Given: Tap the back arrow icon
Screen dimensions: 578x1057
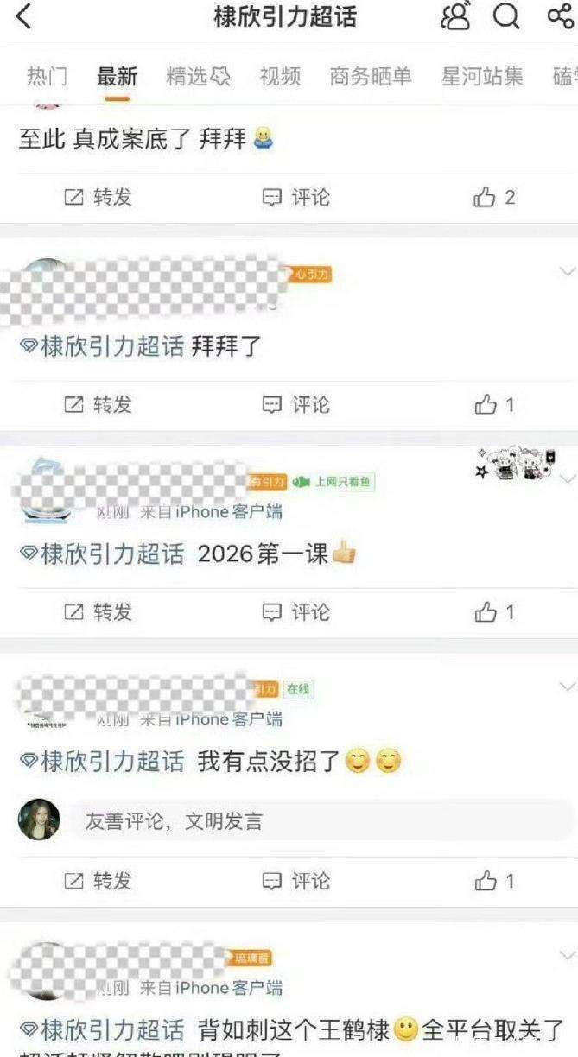Looking at the screenshot, I should coord(23,16).
